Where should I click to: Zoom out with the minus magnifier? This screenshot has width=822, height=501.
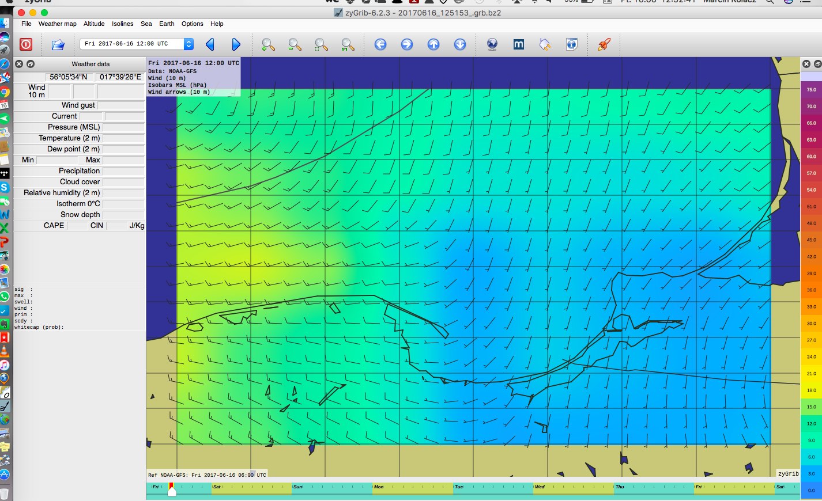tap(295, 44)
